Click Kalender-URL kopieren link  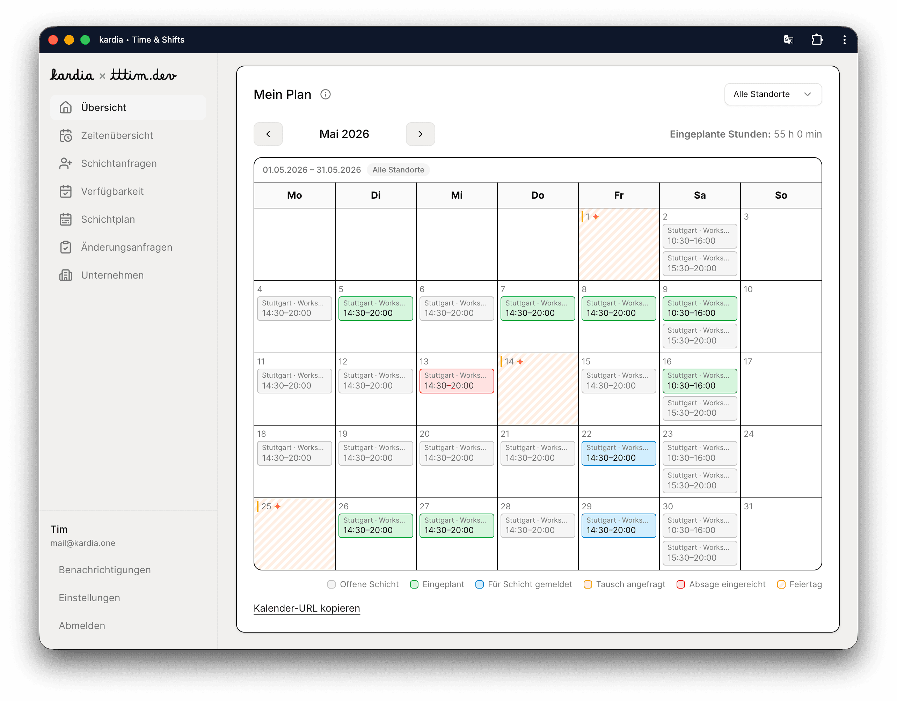tap(307, 608)
